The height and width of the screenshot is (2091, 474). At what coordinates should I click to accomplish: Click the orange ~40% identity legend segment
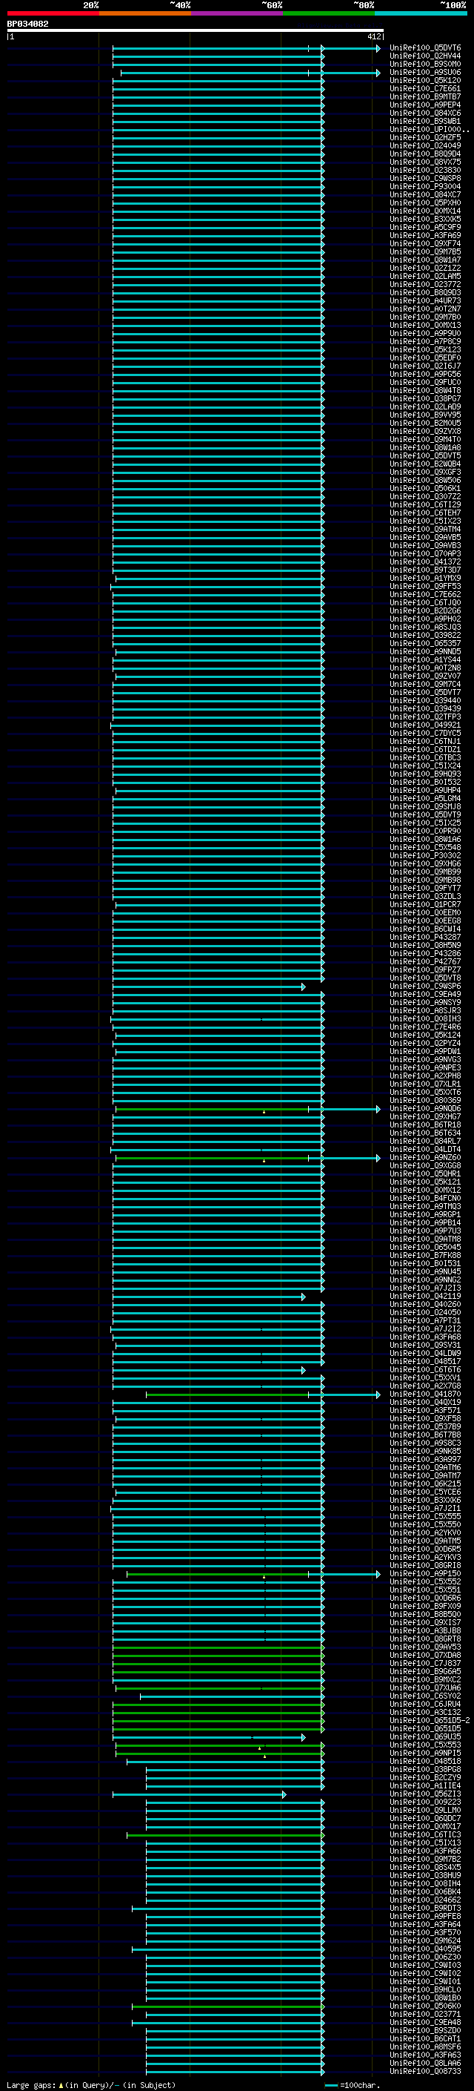(x=145, y=13)
